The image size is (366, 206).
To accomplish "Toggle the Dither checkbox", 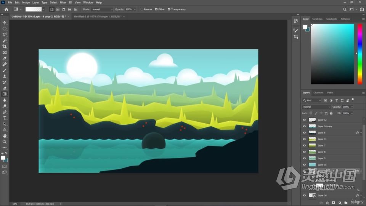I will [x=156, y=9].
